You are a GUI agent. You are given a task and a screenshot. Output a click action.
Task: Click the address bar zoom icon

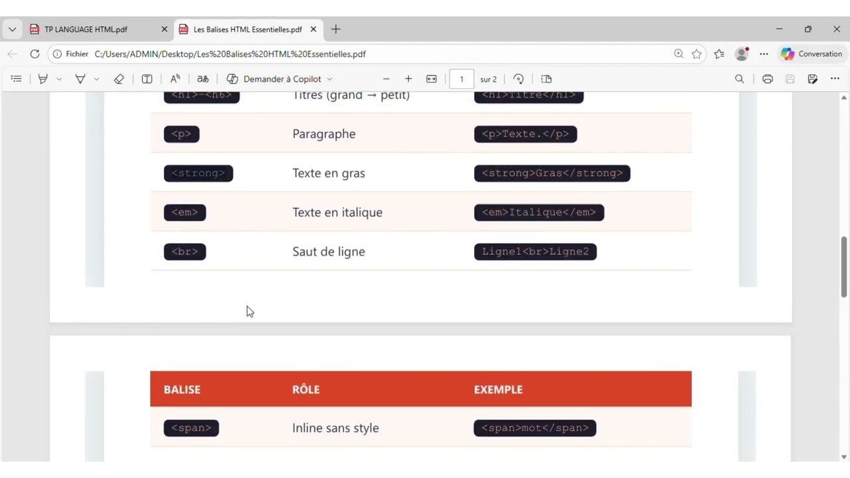[x=679, y=54]
